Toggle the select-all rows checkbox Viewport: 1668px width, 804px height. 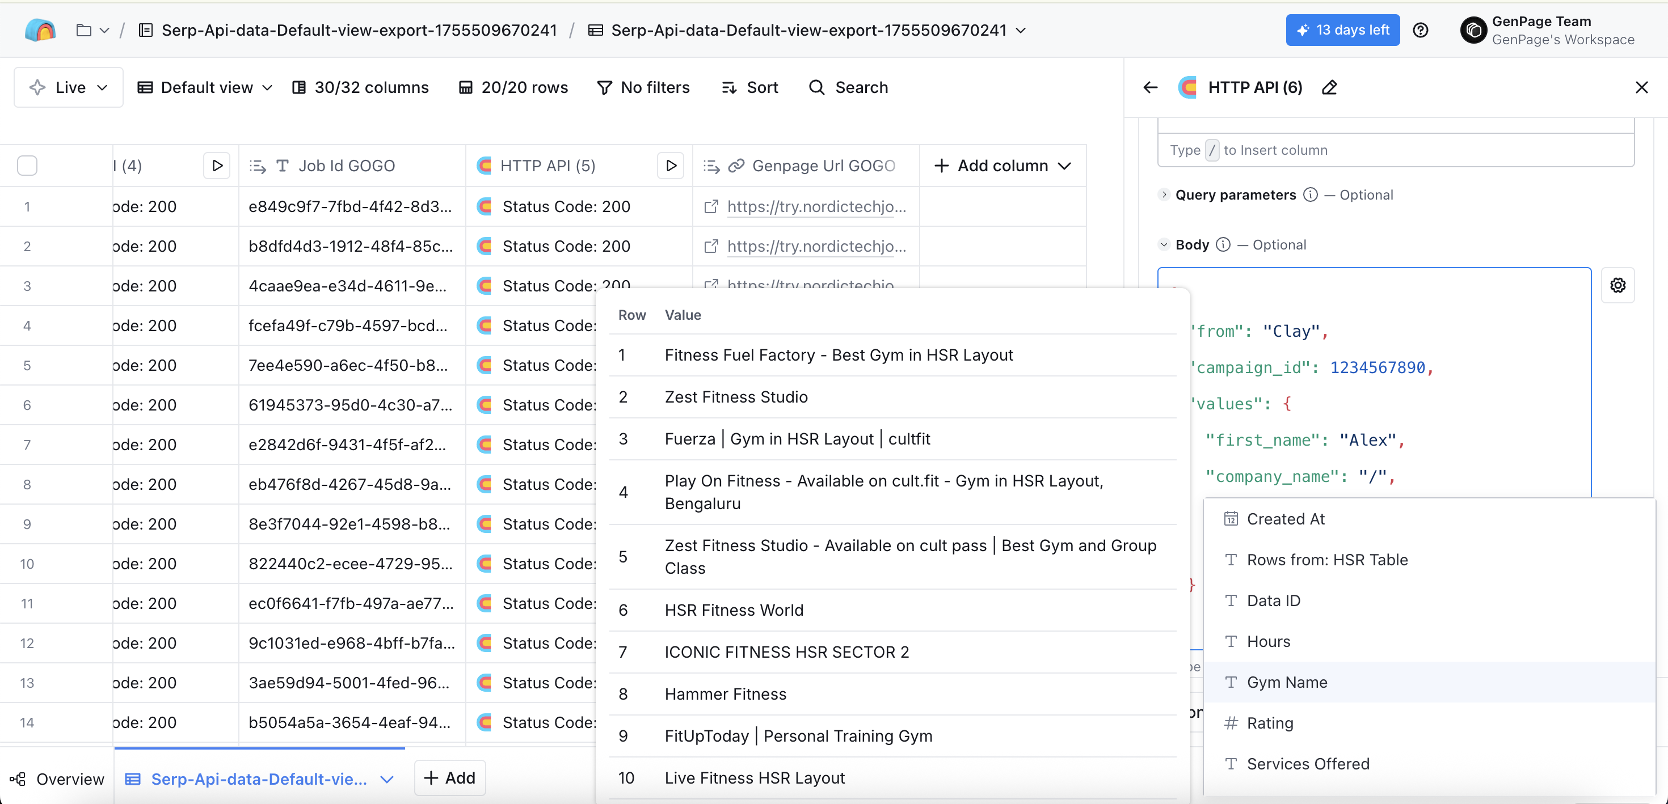click(27, 166)
